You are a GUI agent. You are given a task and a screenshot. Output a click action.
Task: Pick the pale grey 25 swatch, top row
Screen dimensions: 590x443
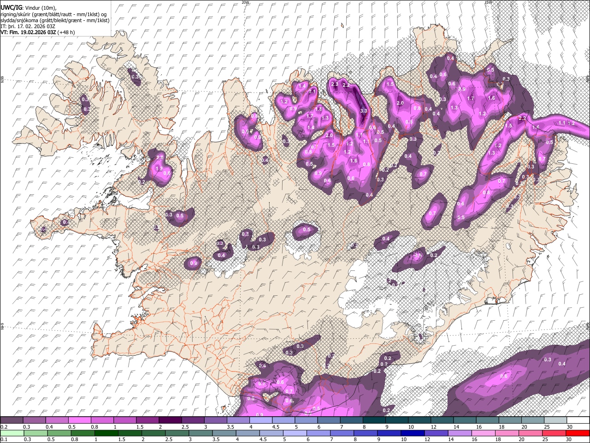555,420
